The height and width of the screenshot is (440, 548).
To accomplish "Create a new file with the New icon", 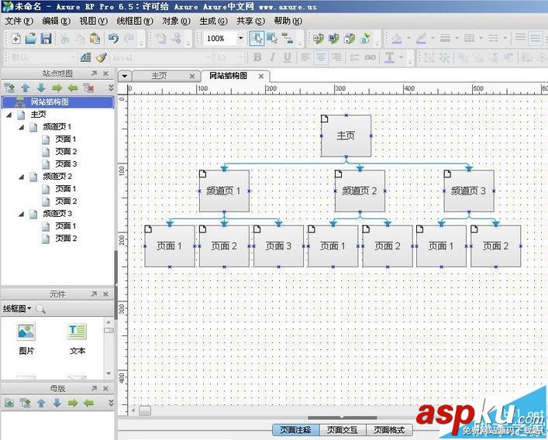I will pos(16,38).
